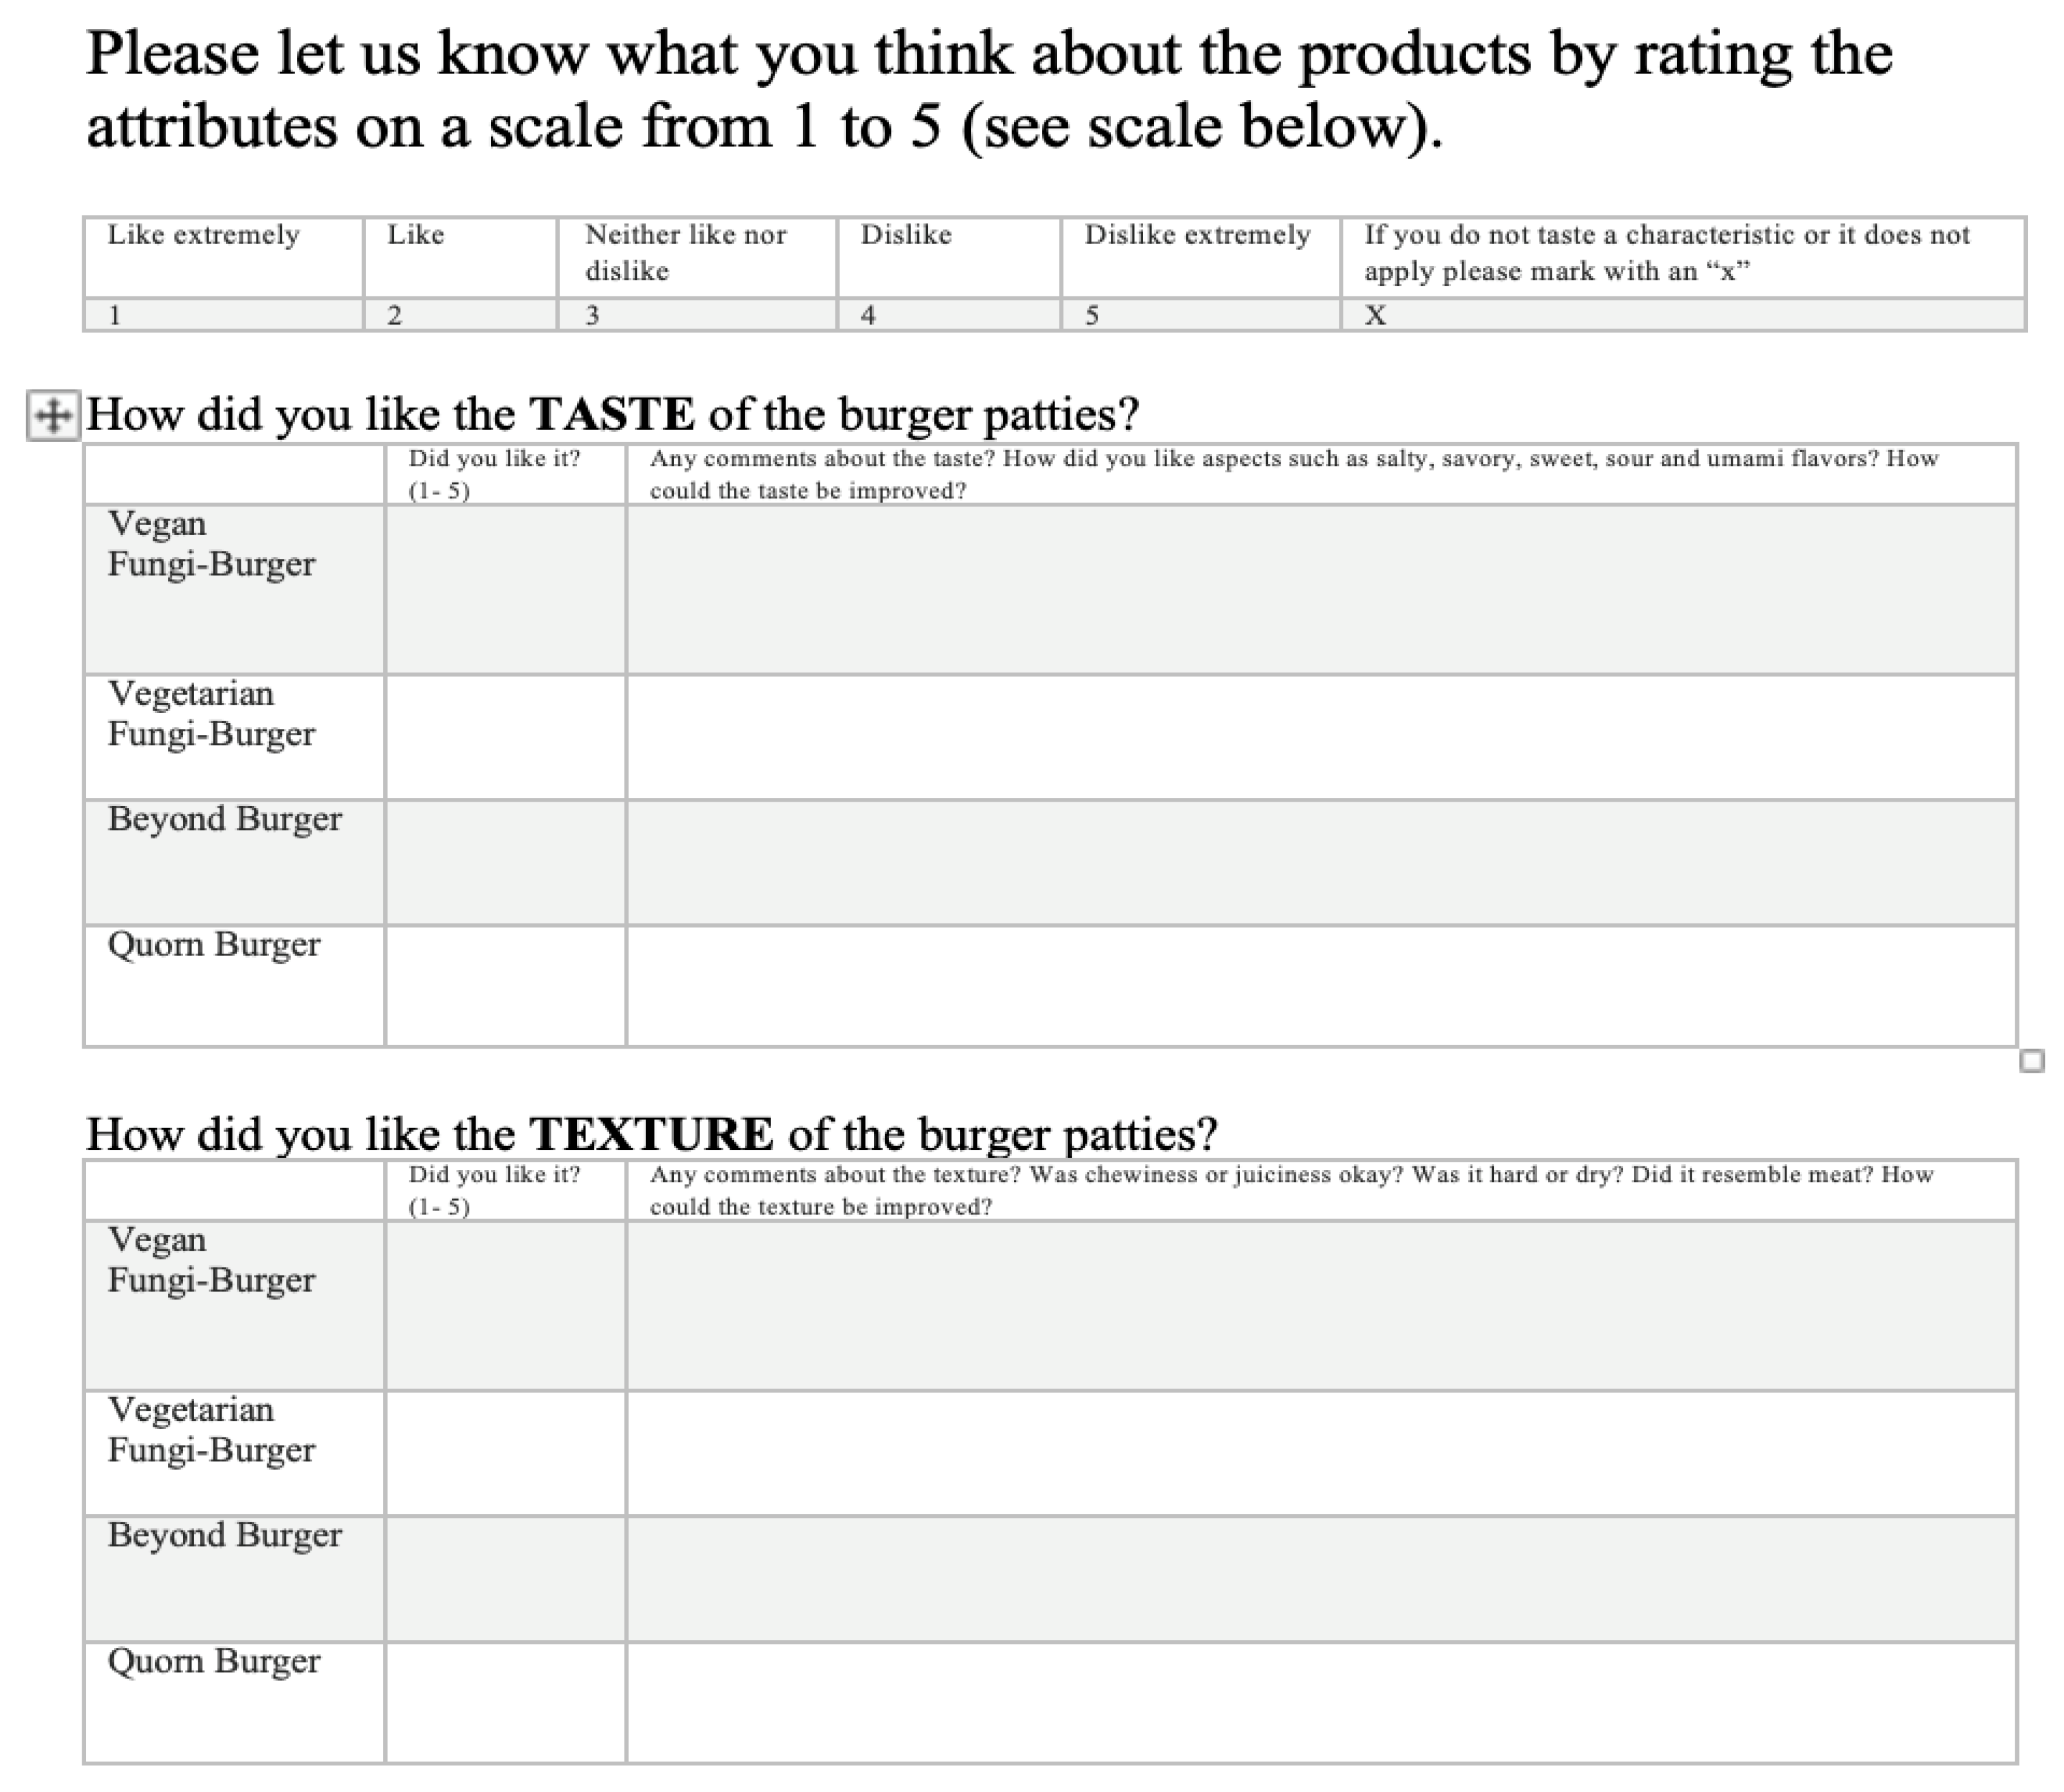Click Quorn Burger texture comments cell
This screenshot has height=1792, width=2064.
coord(1320,1702)
